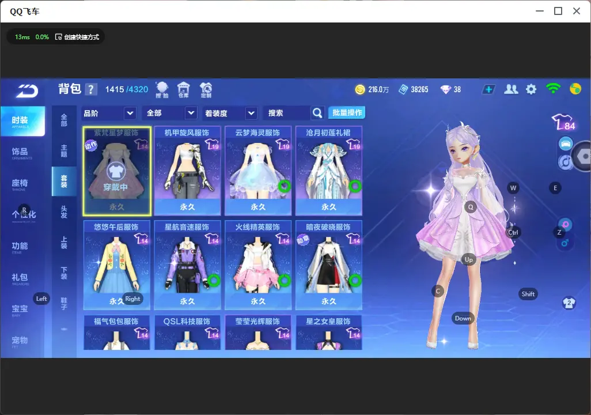Switch to the 座椅 category tab
591x415 pixels.
pyautogui.click(x=20, y=184)
